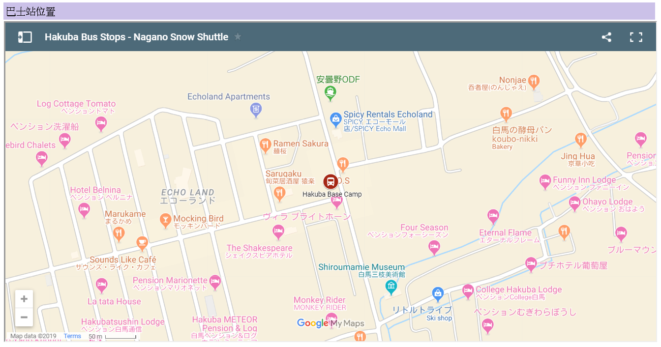
Task: Click the 巴士站位置 heading text
Action: pos(30,12)
